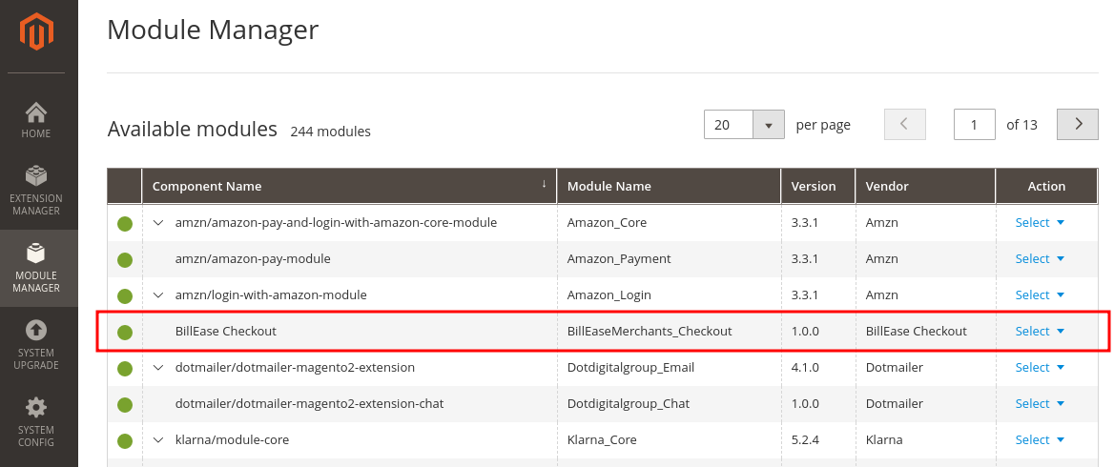This screenshot has width=1114, height=467.
Task: Open Select action for Amazon_Core
Action: click(1041, 222)
